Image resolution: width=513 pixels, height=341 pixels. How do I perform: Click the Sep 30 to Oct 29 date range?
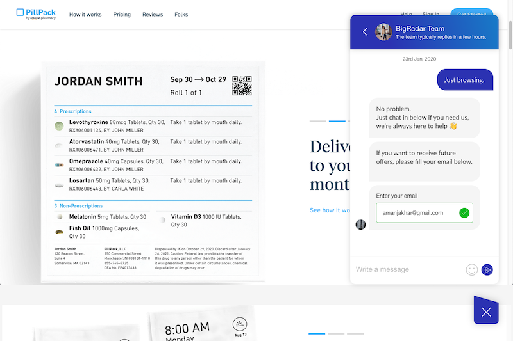[198, 79]
